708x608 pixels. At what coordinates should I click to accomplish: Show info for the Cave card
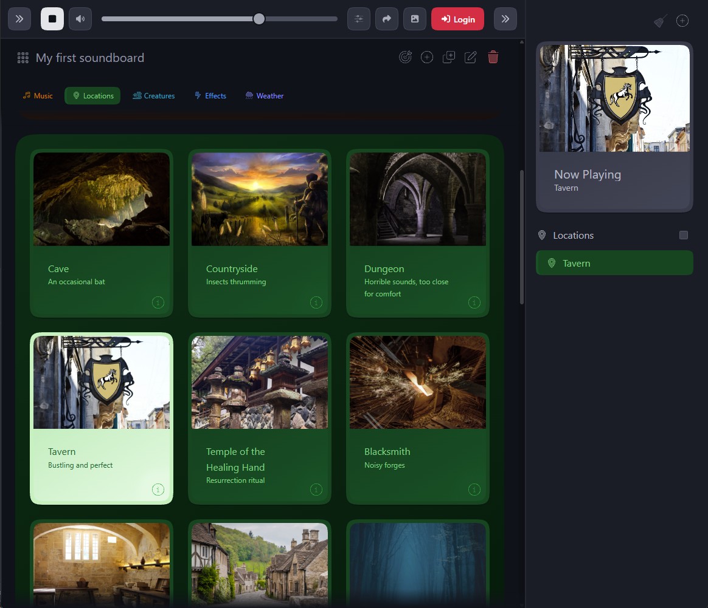click(158, 302)
